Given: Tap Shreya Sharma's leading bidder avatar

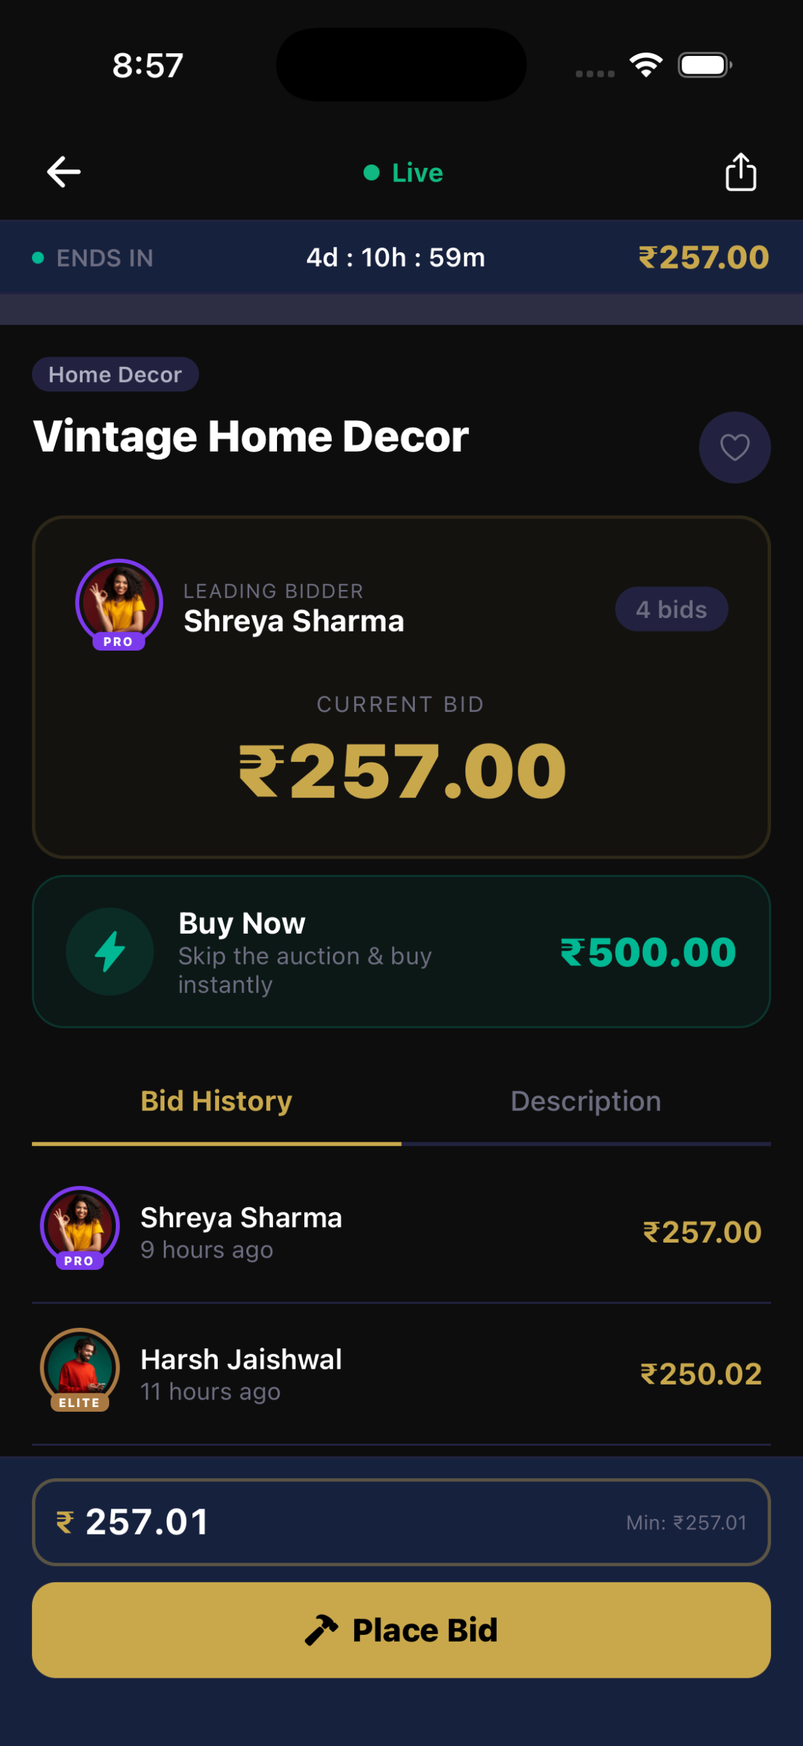Looking at the screenshot, I should (117, 602).
